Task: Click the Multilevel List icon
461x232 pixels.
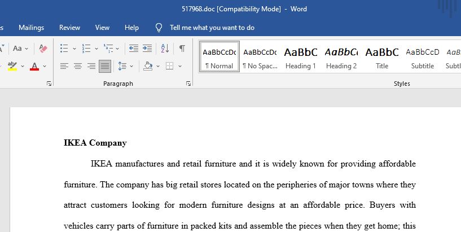Action: (108, 48)
